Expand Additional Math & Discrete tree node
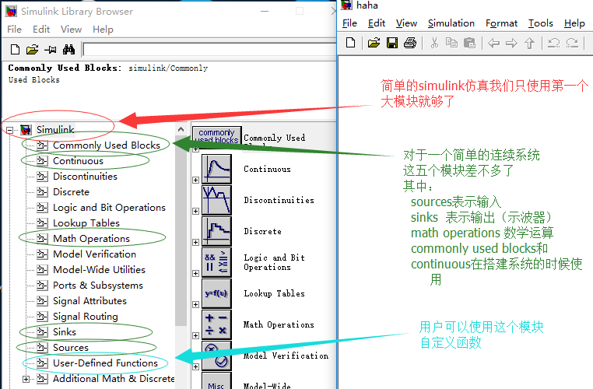 (26, 379)
